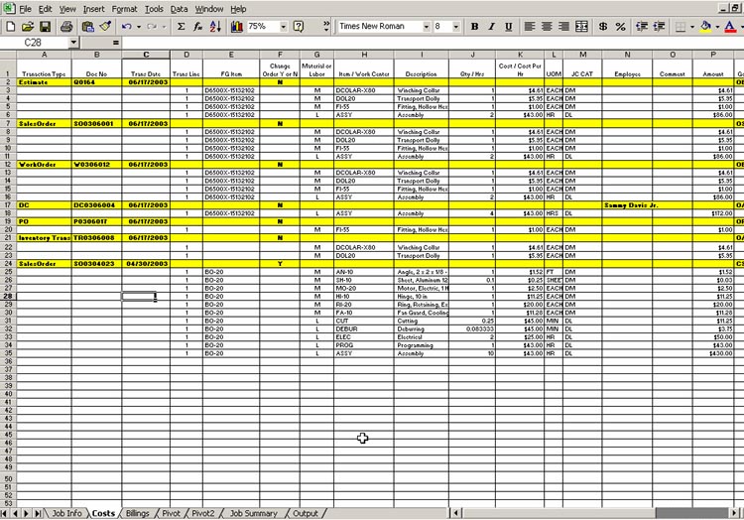Toggle Bold formatting
744x520 pixels.
(x=474, y=26)
